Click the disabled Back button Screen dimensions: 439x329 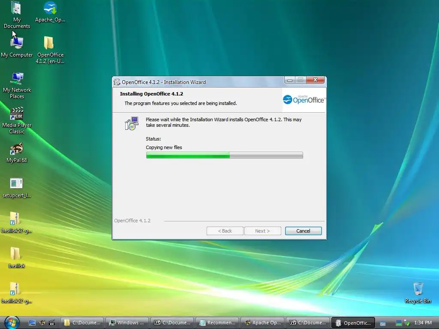point(225,231)
